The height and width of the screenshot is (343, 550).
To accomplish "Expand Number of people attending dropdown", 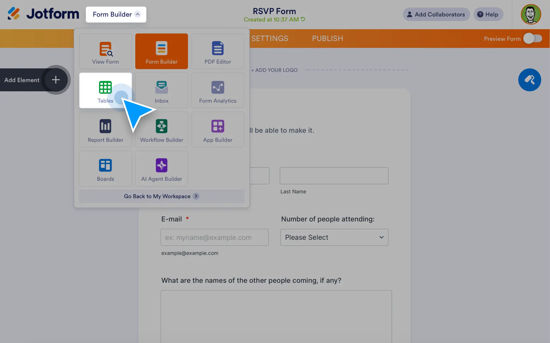I will (x=334, y=237).
